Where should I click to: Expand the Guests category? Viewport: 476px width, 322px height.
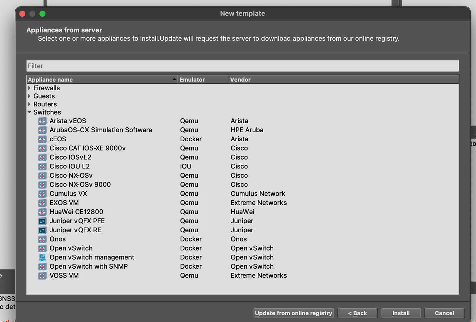[29, 96]
